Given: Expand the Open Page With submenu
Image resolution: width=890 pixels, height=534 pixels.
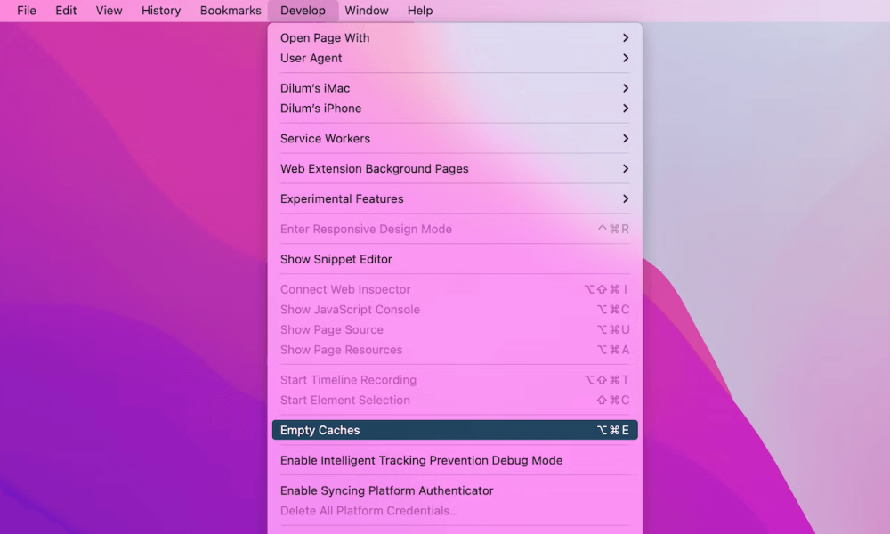Looking at the screenshot, I should (x=455, y=38).
